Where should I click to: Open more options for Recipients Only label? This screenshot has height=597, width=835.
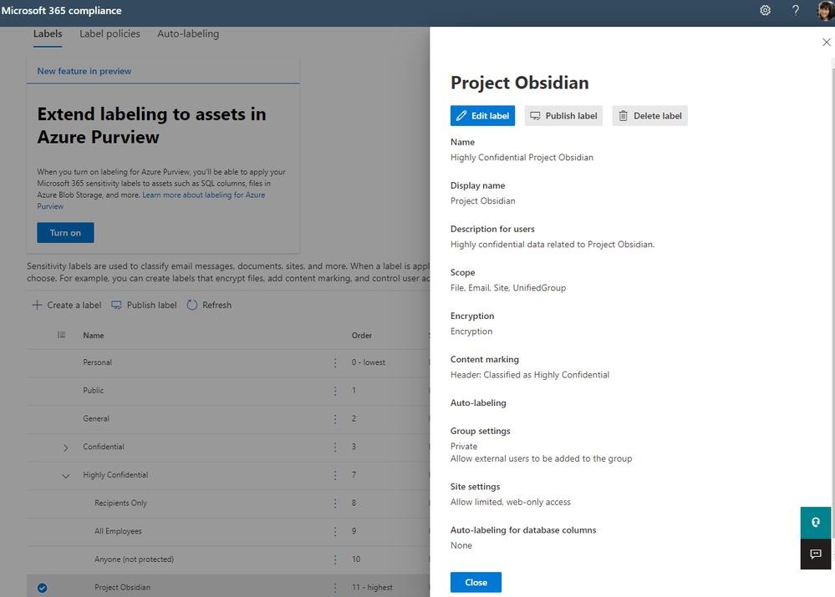click(335, 503)
